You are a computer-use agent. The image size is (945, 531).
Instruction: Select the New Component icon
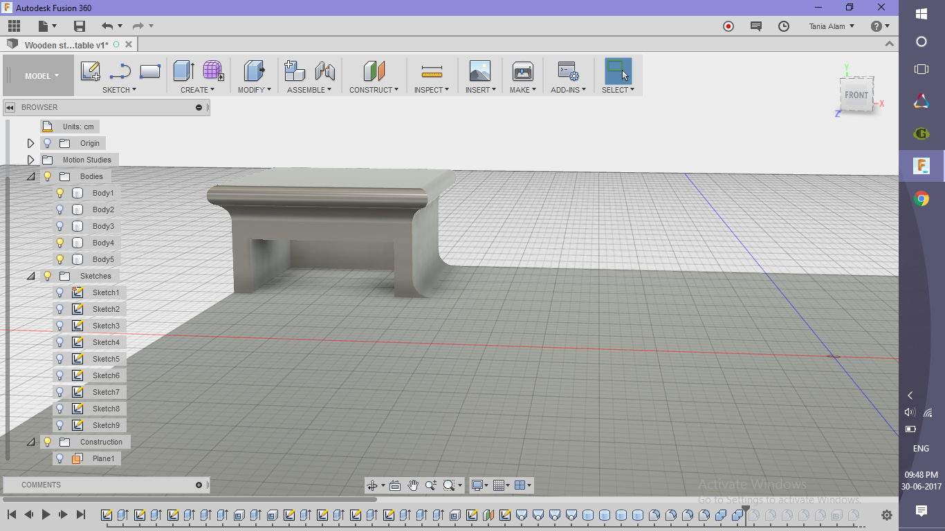point(295,71)
